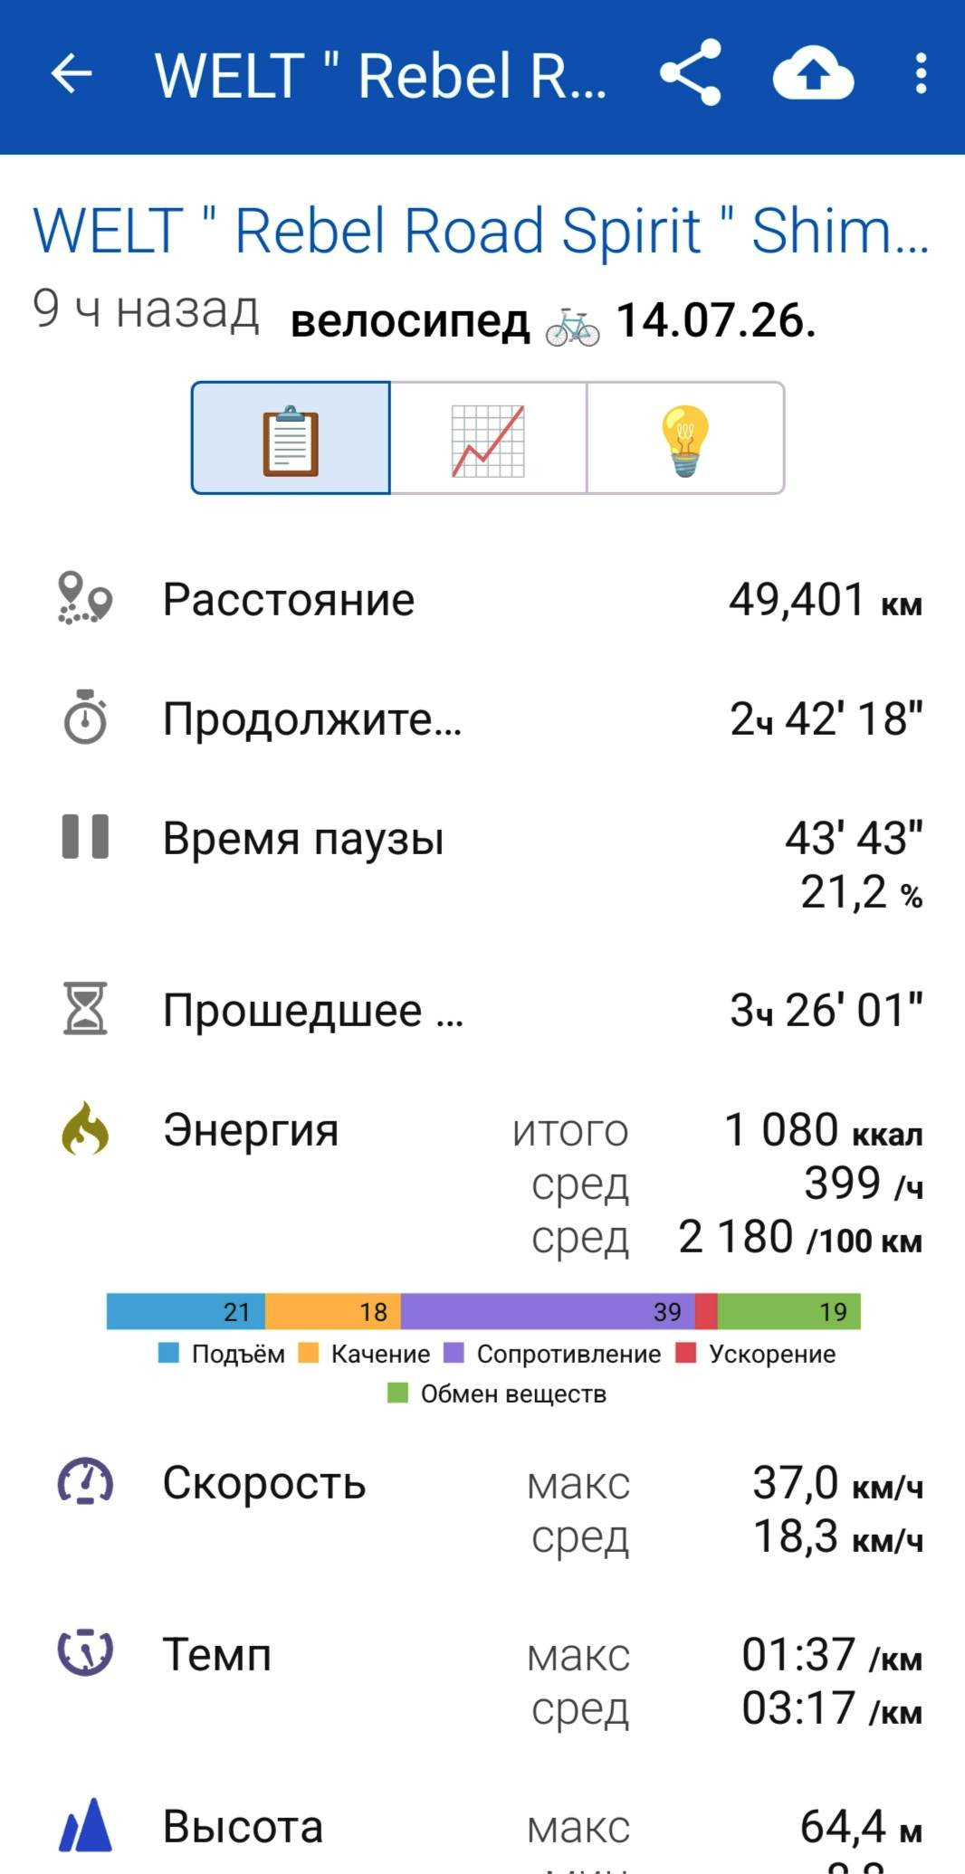Tap the flame energy icon
965x1874 pixels.
[x=85, y=1128]
